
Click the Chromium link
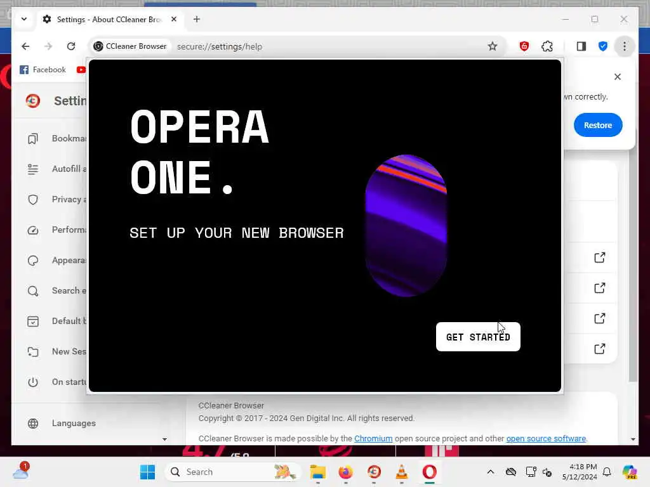(373, 439)
